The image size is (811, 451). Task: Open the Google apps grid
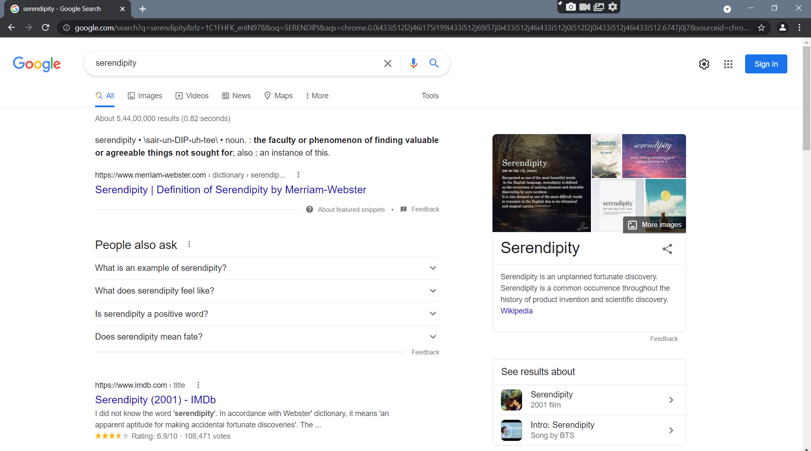(728, 64)
